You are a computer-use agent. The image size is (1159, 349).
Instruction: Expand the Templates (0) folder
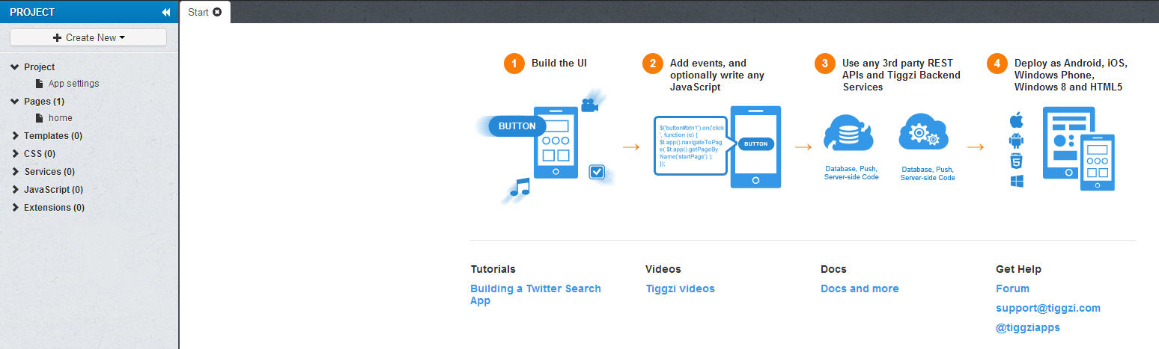point(15,136)
